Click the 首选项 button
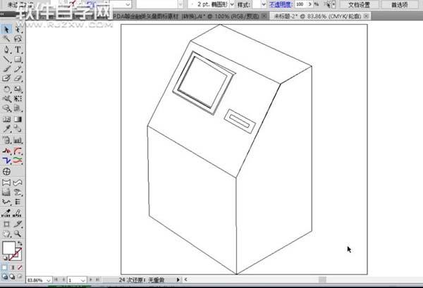The height and width of the screenshot is (288, 423). pyautogui.click(x=400, y=5)
